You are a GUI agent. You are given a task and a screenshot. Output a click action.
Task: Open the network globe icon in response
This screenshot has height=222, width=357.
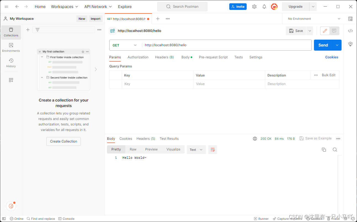[x=255, y=139]
